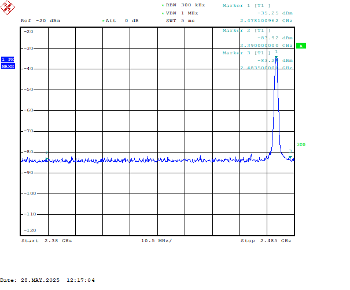Click the 'Marker 1 [T1 ]' heading
This screenshot has height=290, width=350.
coord(246,6)
